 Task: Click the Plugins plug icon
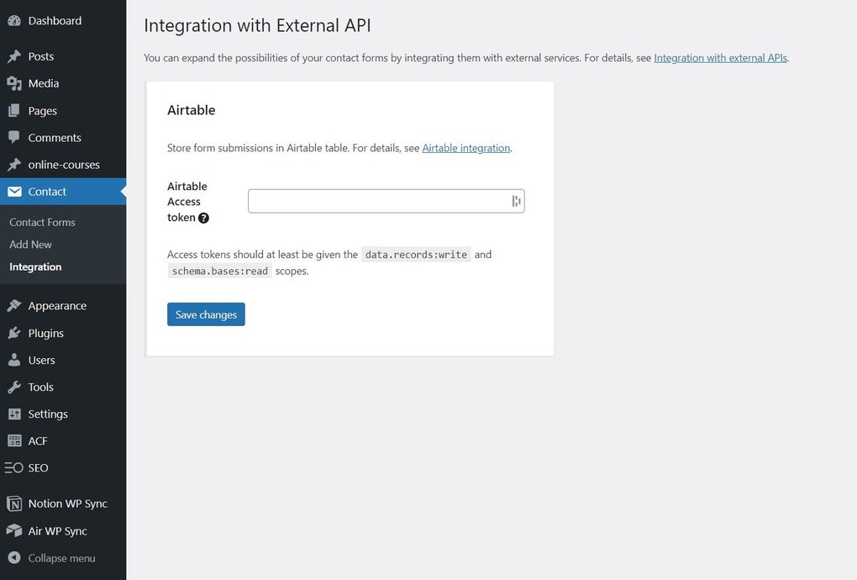tap(13, 332)
